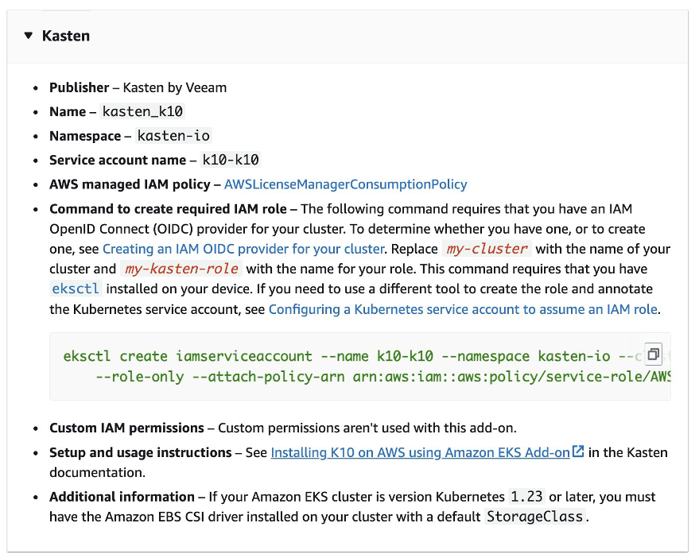Image resolution: width=699 pixels, height=558 pixels.
Task: Click the Kasten section header to toggle it
Action: (x=66, y=35)
